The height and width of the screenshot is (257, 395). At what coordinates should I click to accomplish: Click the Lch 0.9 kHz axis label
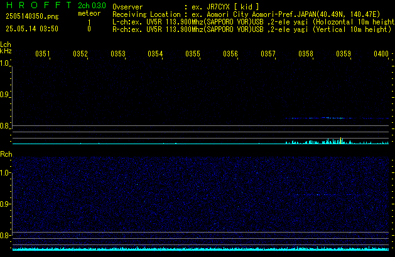click(x=4, y=95)
